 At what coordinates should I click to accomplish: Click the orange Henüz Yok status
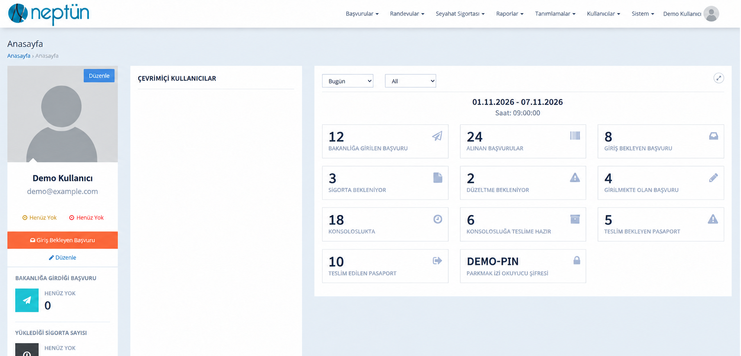[39, 218]
